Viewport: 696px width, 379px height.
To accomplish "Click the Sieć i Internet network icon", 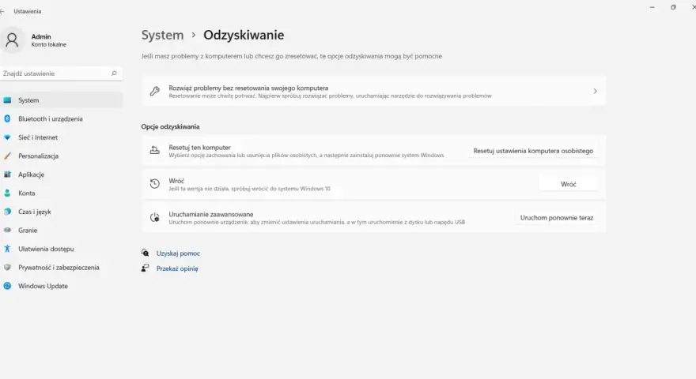I will [8, 137].
